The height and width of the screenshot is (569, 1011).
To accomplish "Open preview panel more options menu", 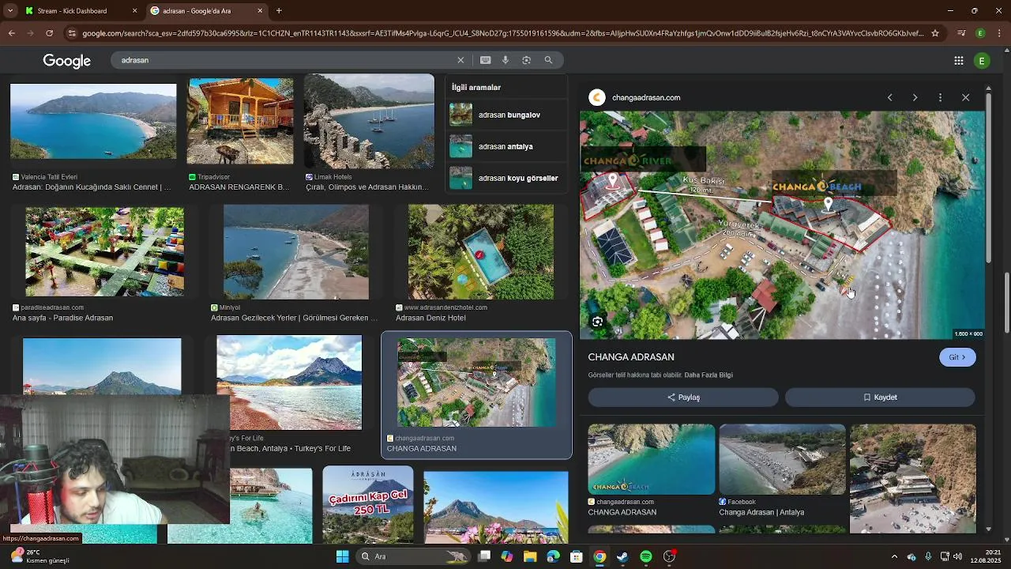I will click(x=940, y=97).
